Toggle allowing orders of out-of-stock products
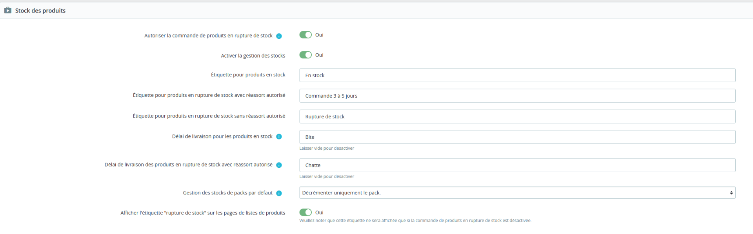Viewport: 753px width, 234px height. pyautogui.click(x=306, y=35)
